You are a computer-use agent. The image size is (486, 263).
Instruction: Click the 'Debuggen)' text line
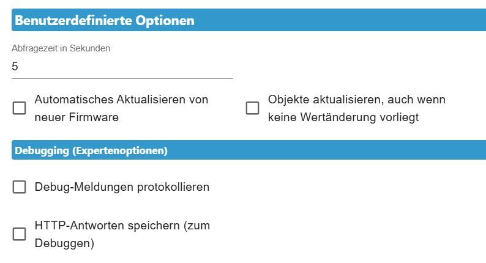click(x=64, y=243)
